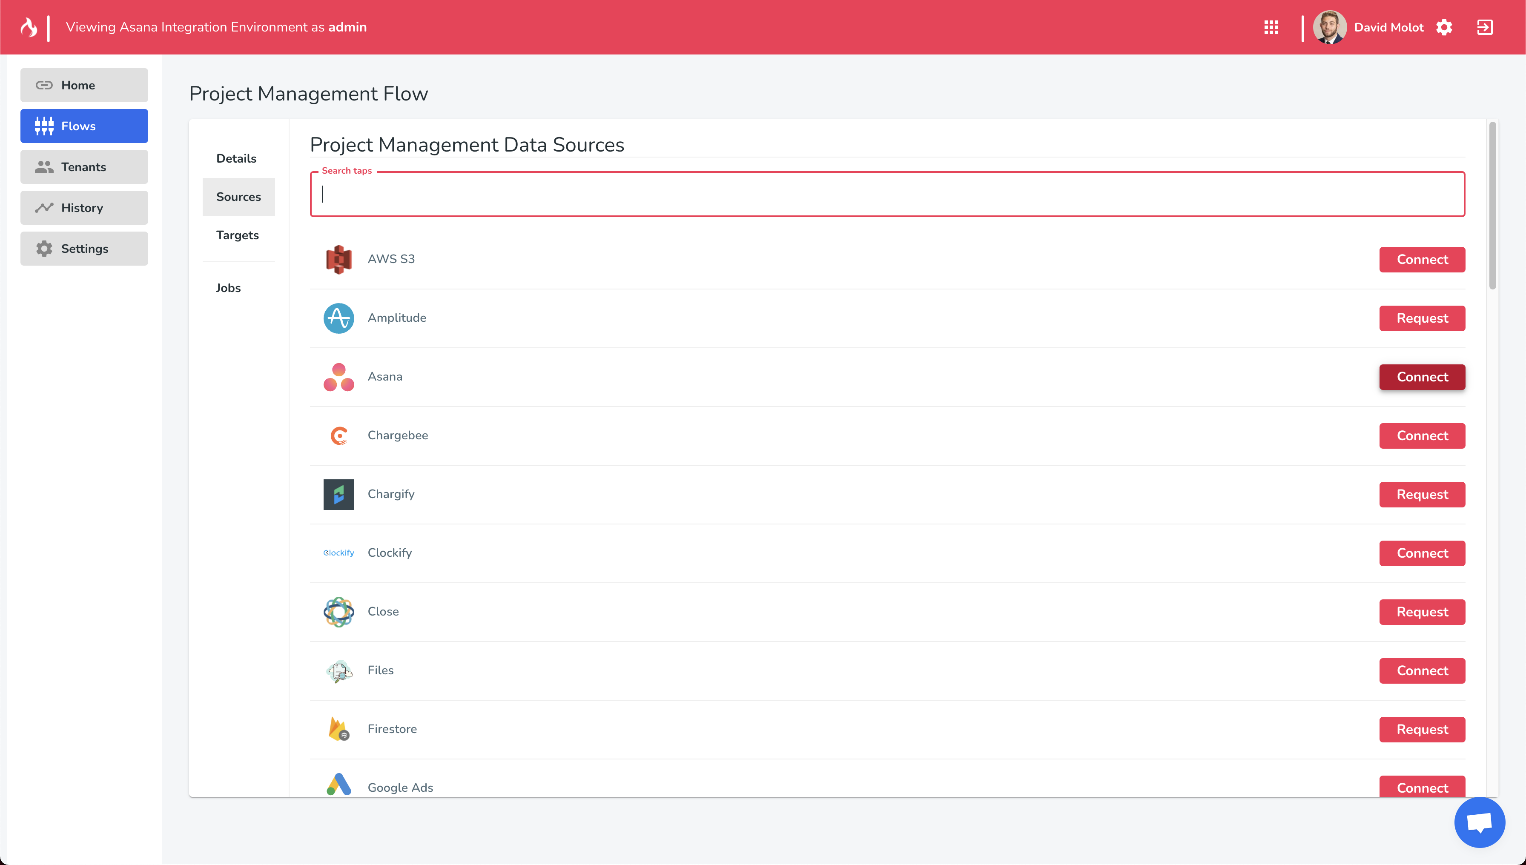
Task: Click the Files source icon
Action: [x=339, y=671]
